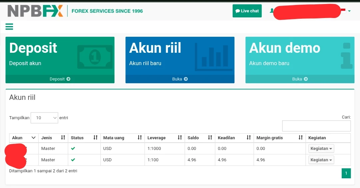Click the user profile icon in header

pos(272,11)
